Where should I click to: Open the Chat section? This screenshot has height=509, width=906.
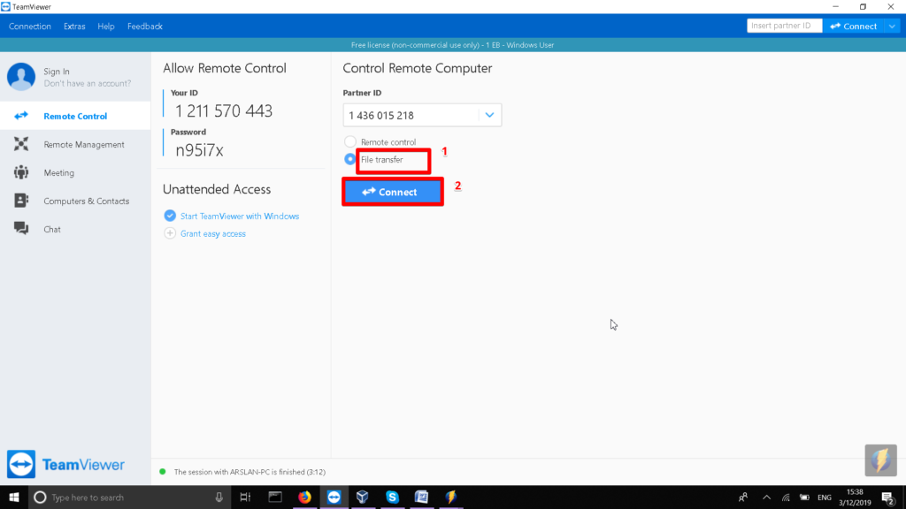75,229
